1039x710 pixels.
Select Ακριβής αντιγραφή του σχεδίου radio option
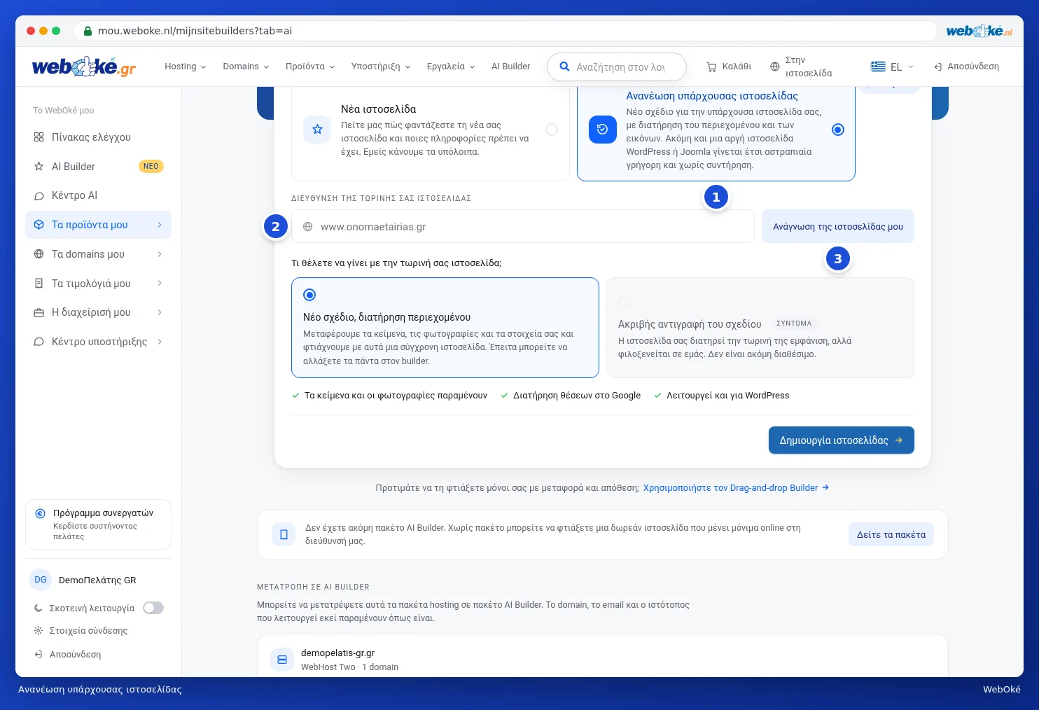pyautogui.click(x=625, y=302)
